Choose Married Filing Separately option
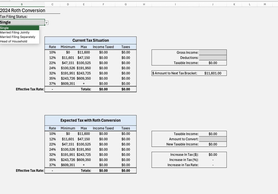 (18, 37)
